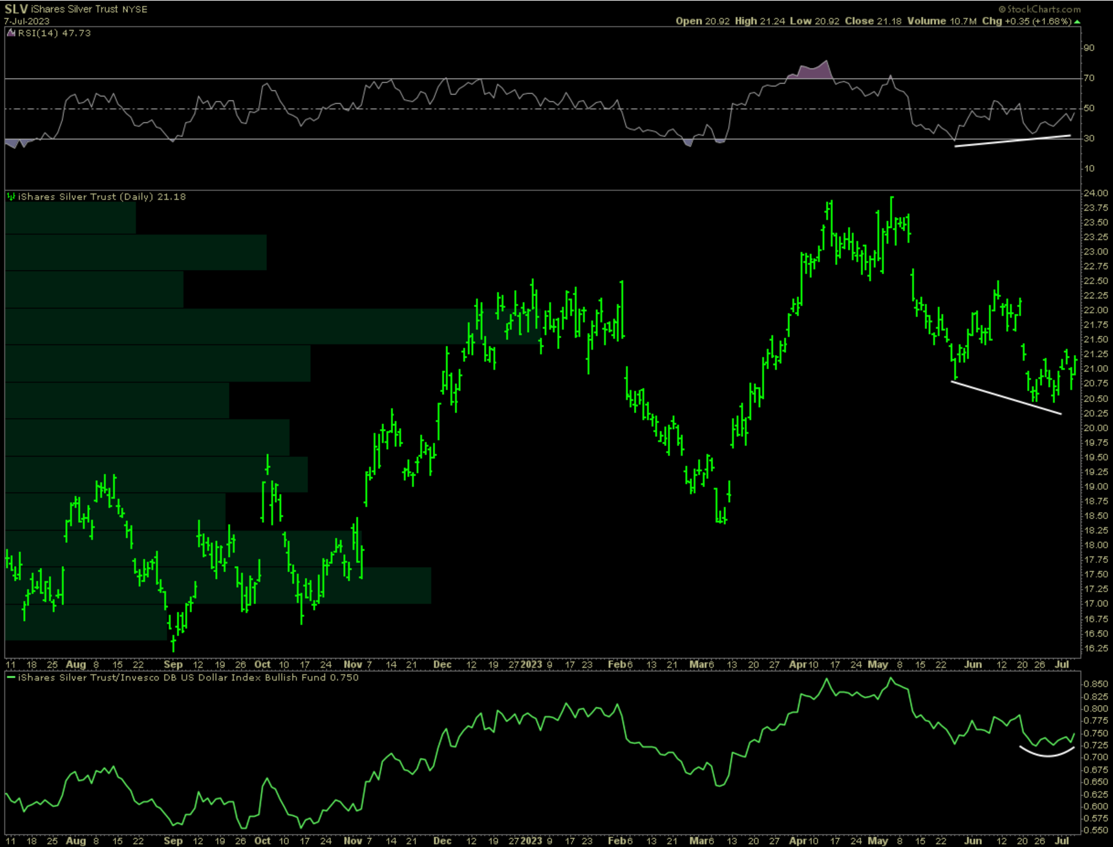Click the 21.00 price axis label
This screenshot has width=1113, height=847.
click(x=1096, y=369)
